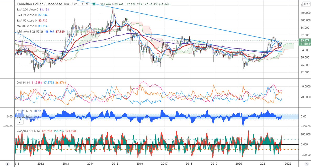Select the Woodies CCI 6 14 legend
The width and height of the screenshot is (311, 167).
(x=28, y=131)
